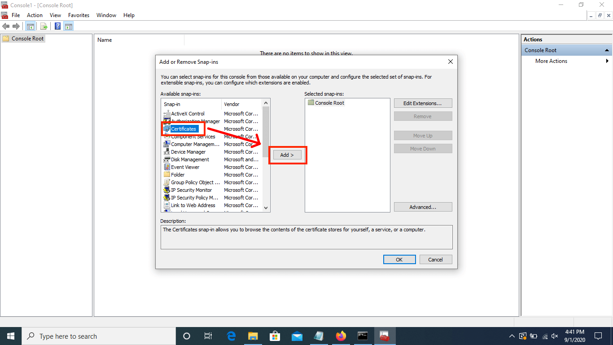Toggle the Show/Hide Action Pane toolbar icon
The width and height of the screenshot is (613, 345).
pos(68,26)
